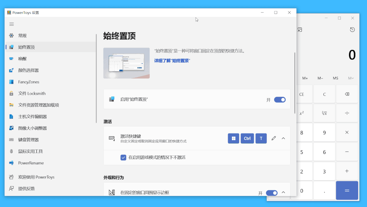
Task: Click the settings page vertical scrollbar
Action: pos(295,83)
